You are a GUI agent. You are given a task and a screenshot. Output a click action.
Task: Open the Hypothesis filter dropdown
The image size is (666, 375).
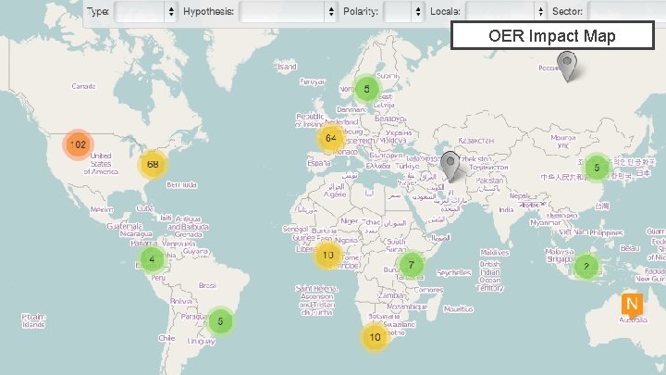289,11
